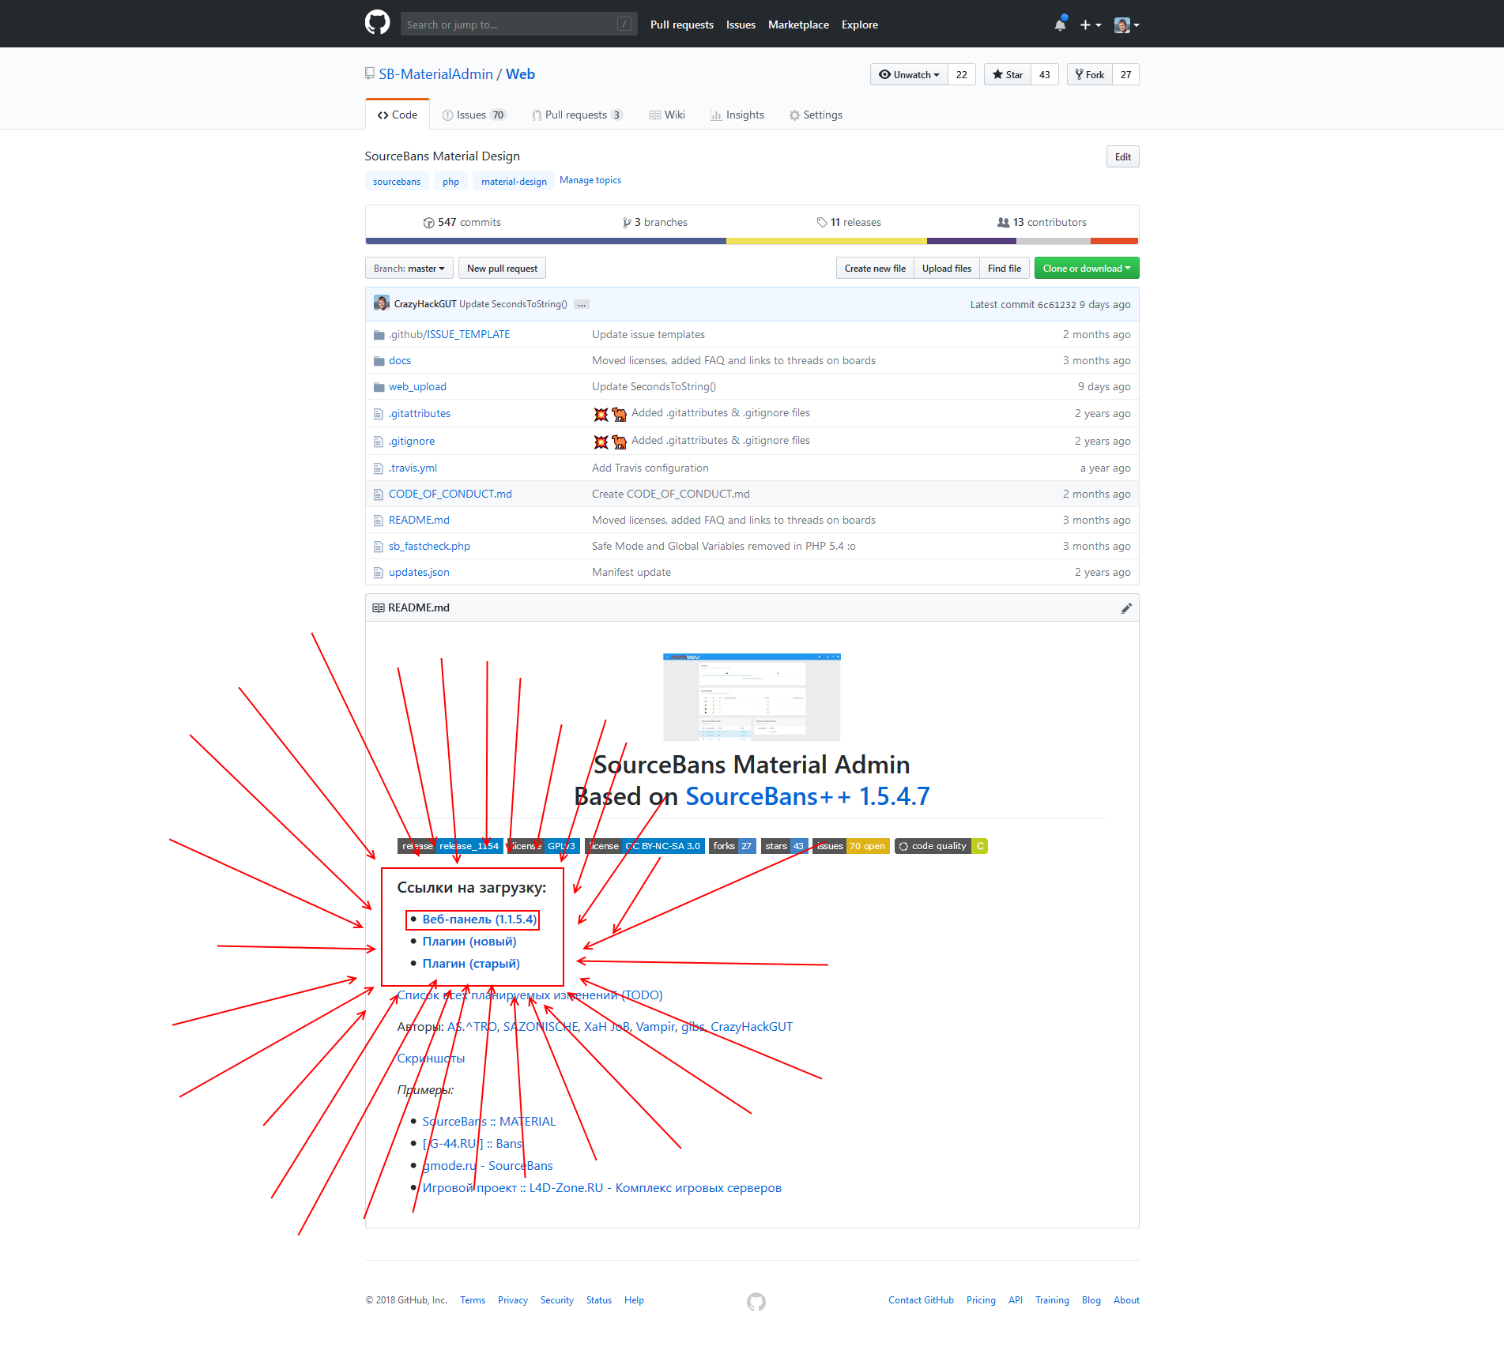This screenshot has width=1504, height=1350.
Task: Switch to the Insights tab
Action: point(737,115)
